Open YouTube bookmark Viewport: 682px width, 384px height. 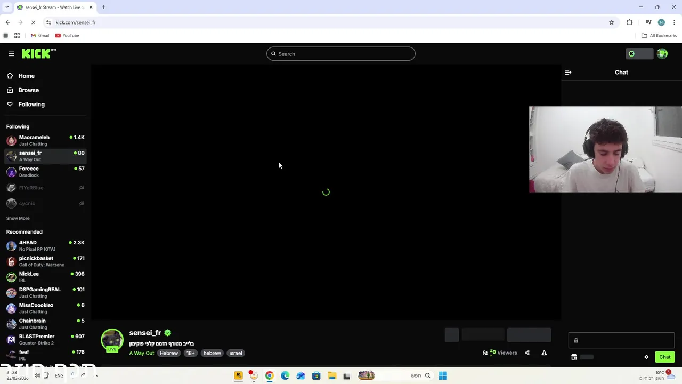point(67,36)
